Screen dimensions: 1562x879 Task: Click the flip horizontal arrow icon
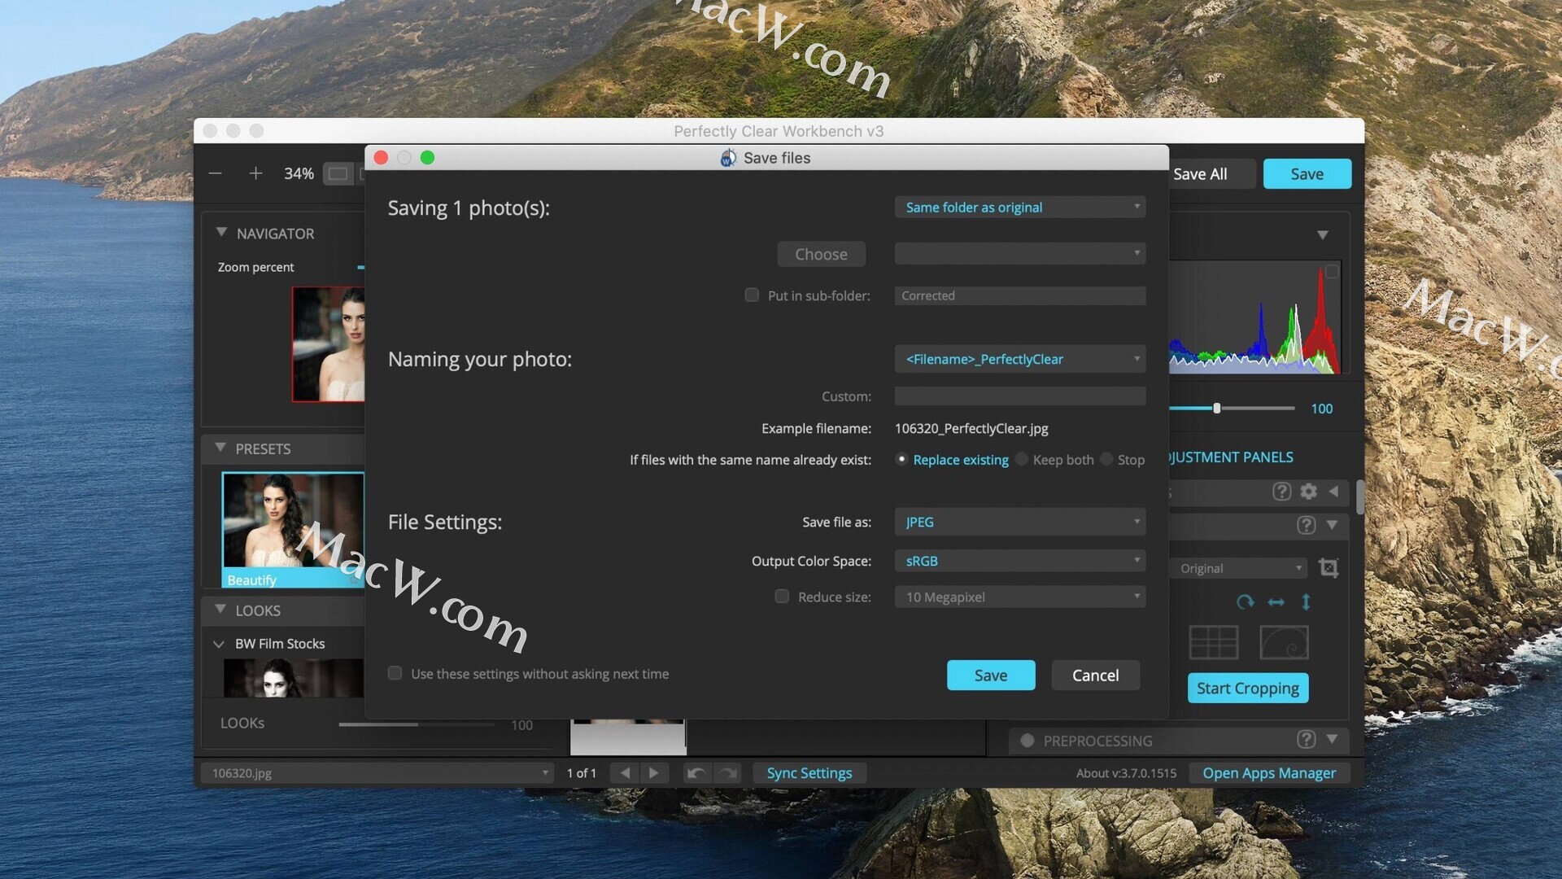click(1276, 601)
